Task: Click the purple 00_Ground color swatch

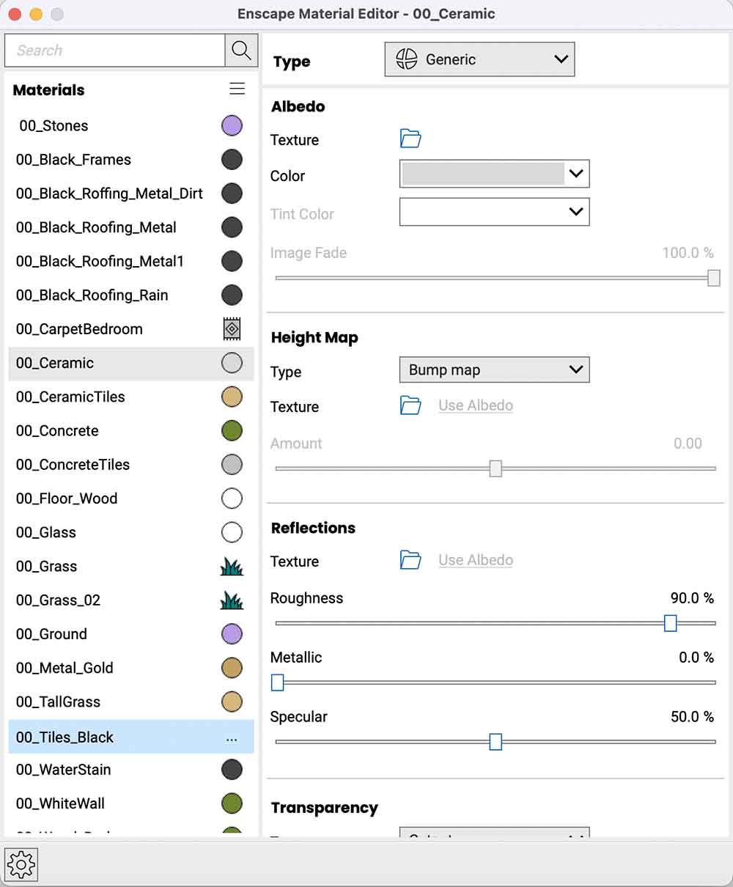Action: 232,633
